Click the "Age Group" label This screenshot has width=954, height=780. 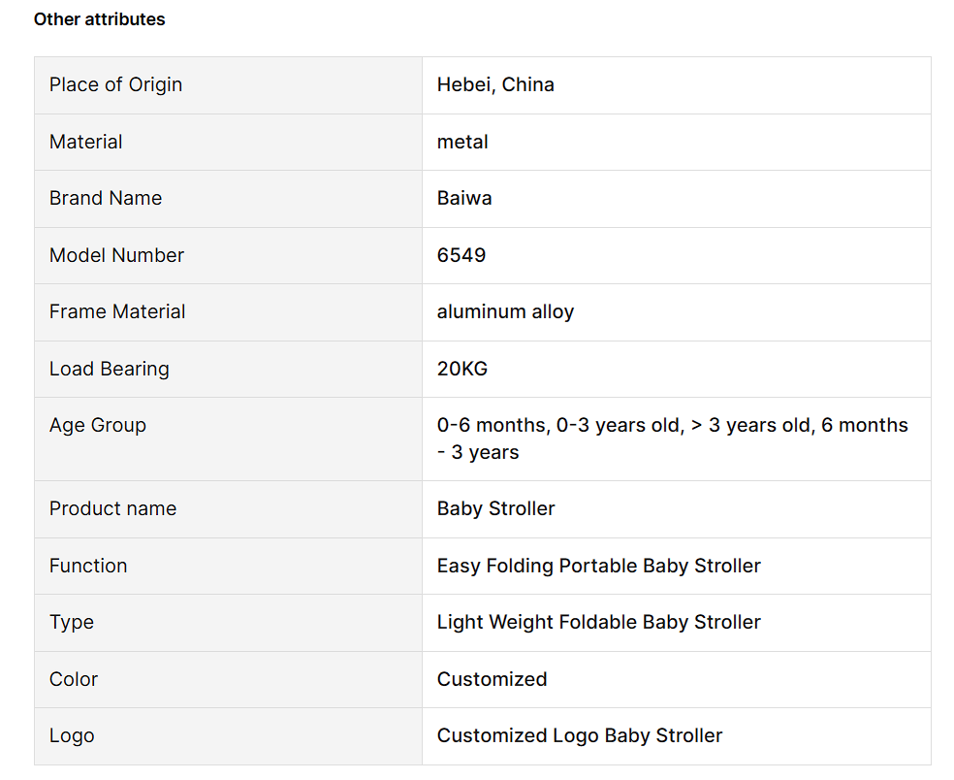point(98,425)
